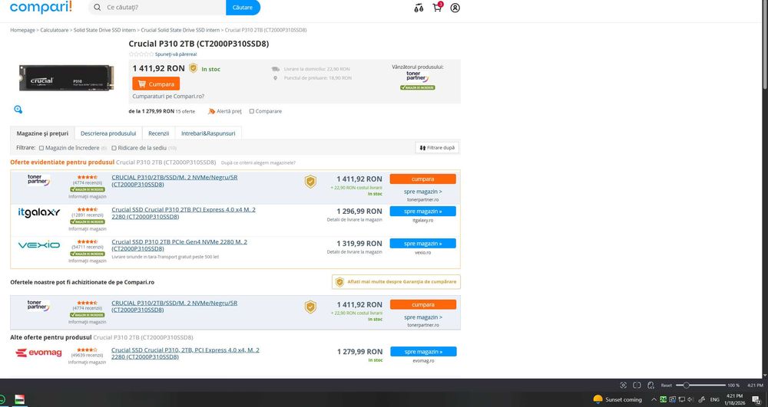Click the Alertă preț link

click(225, 111)
